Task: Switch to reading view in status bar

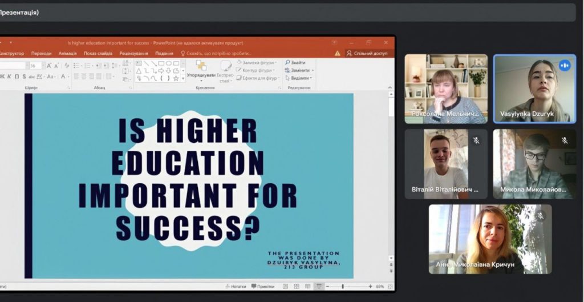Action: coord(307,287)
